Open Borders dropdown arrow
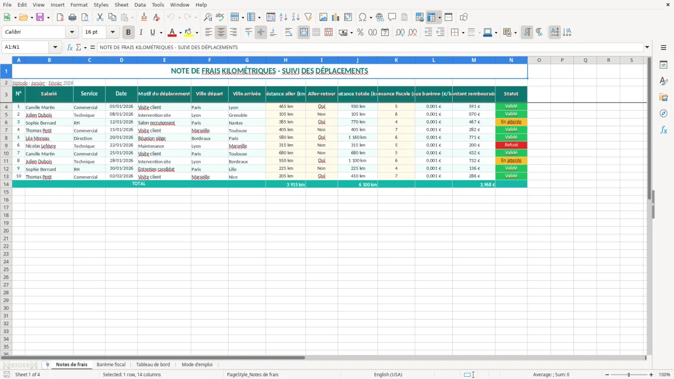This screenshot has width=674, height=379. point(463,33)
